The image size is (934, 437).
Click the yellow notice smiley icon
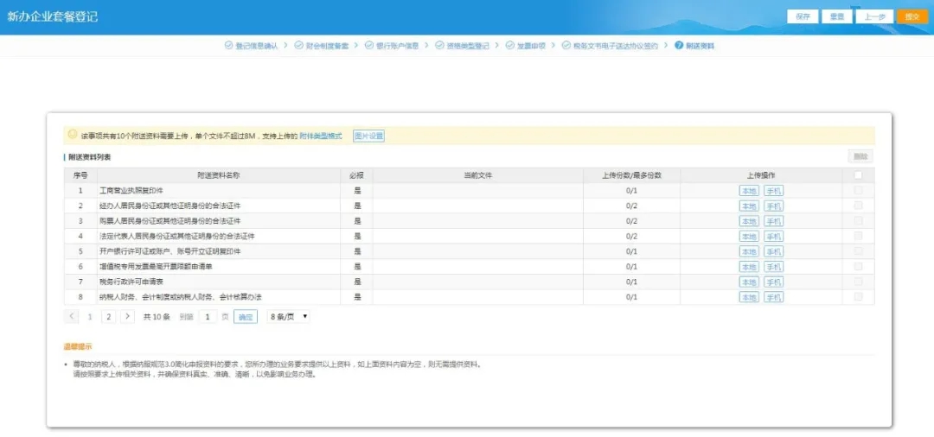[x=73, y=135]
